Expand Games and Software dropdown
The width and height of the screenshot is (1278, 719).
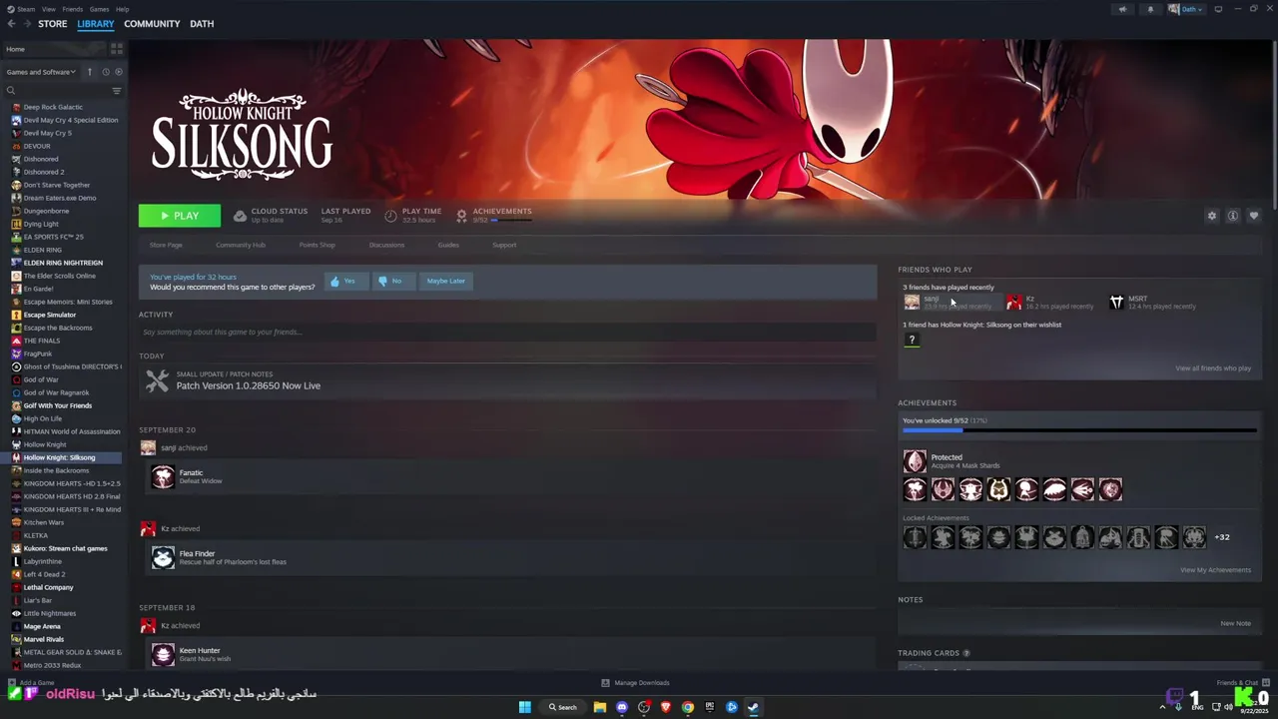point(41,72)
